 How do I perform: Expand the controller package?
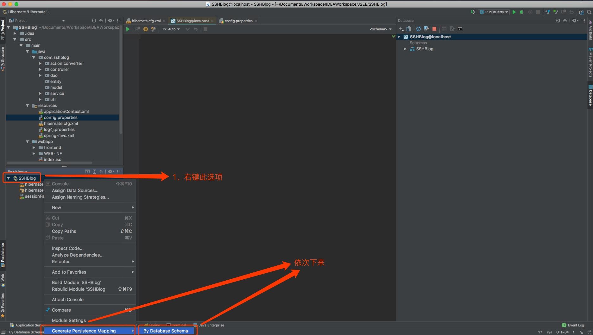tap(40, 69)
